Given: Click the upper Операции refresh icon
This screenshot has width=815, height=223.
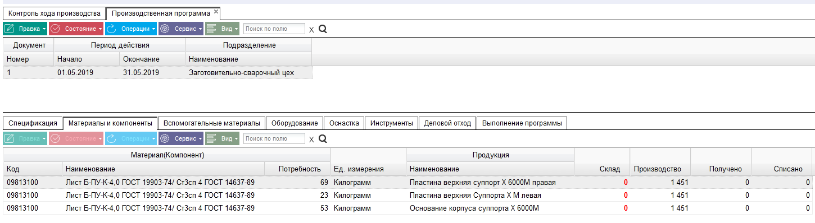Looking at the screenshot, I should (112, 29).
